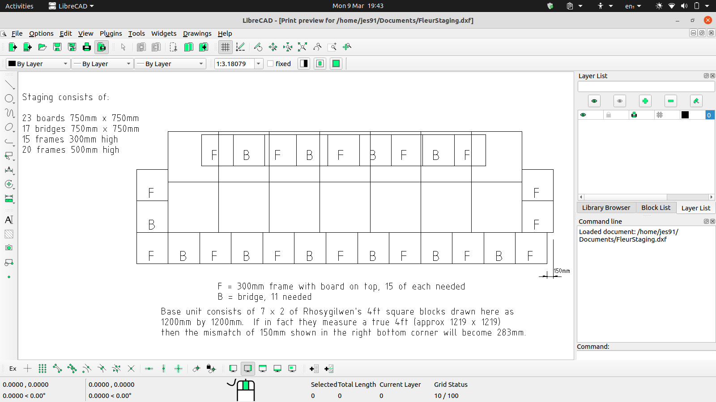Click the green minus Remove Layer button
This screenshot has width=716, height=402.
pos(670,101)
